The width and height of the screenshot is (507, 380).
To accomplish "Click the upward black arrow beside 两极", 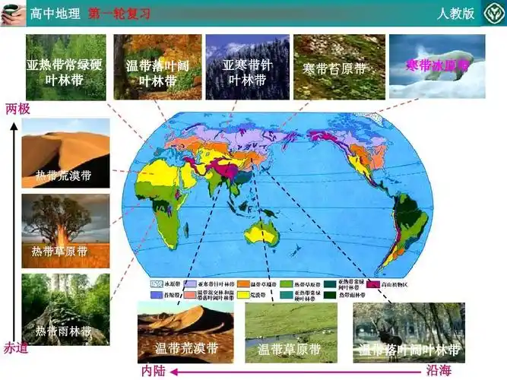I will [14, 230].
